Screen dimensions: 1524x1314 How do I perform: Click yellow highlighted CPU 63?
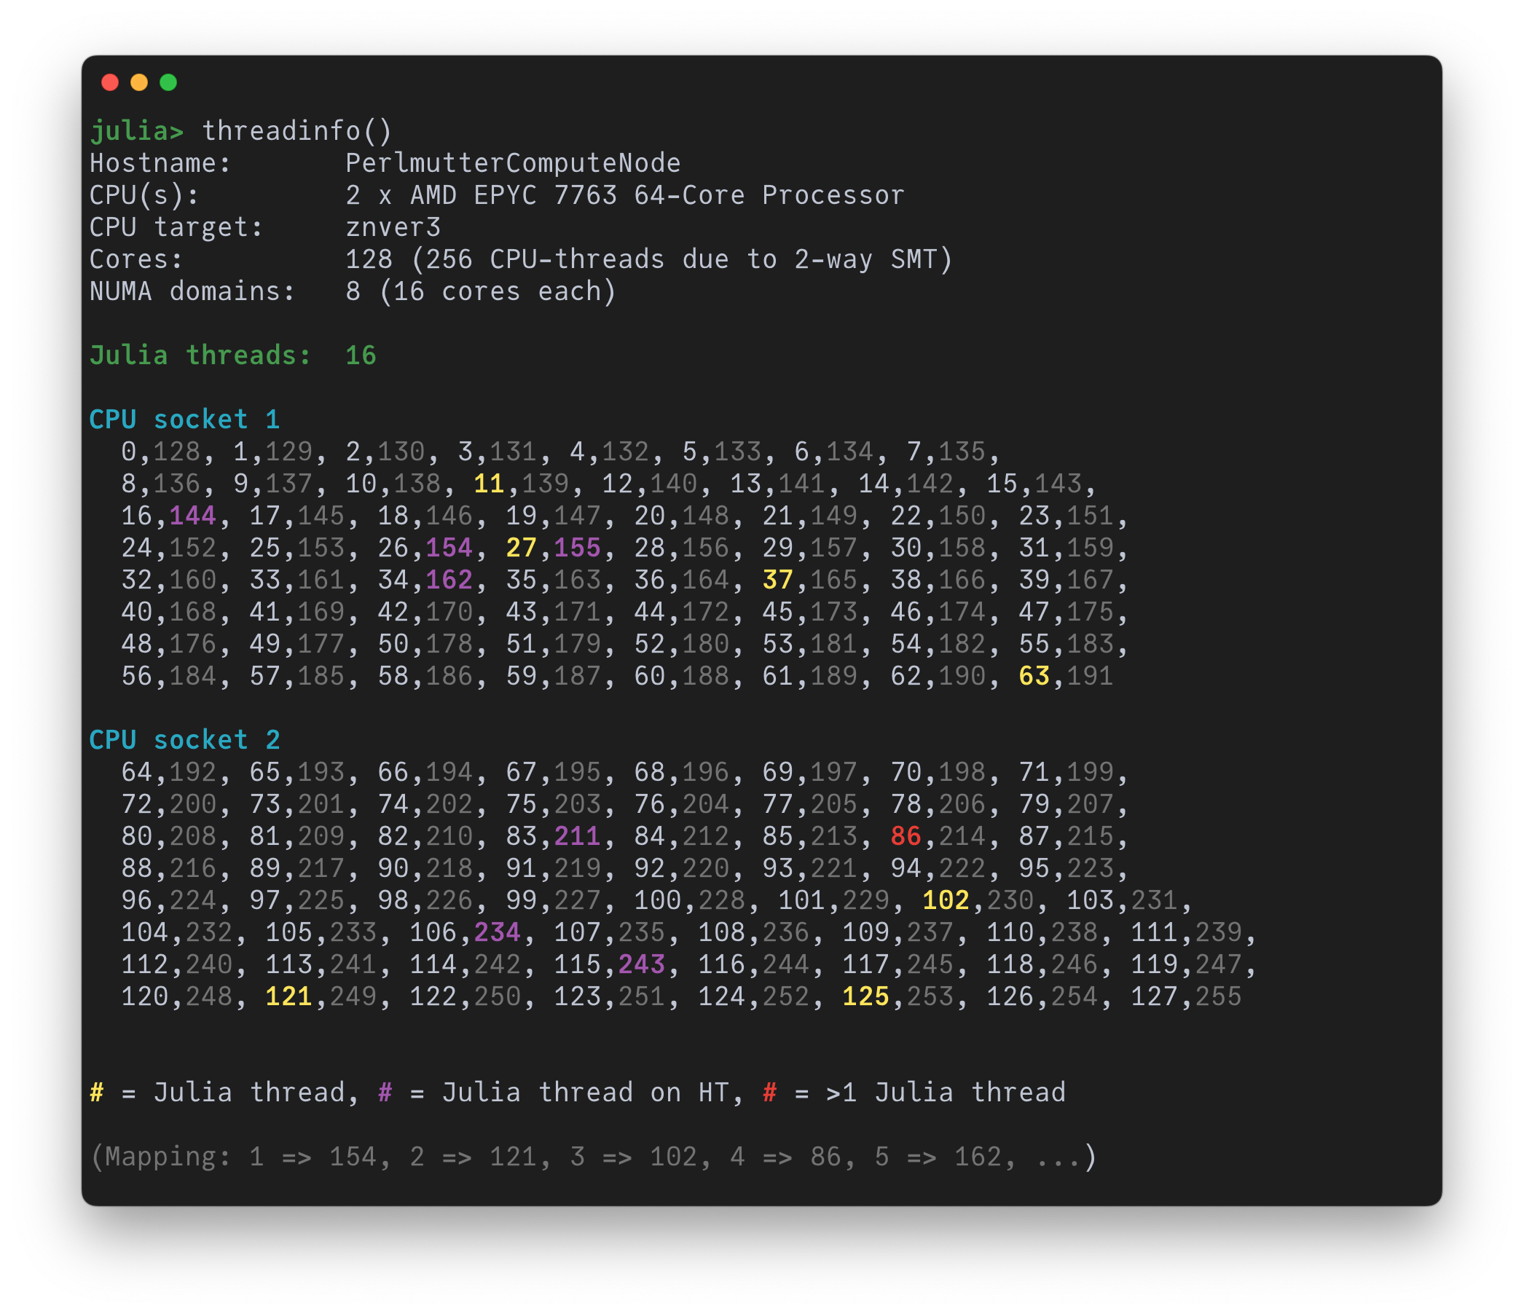pos(1034,677)
